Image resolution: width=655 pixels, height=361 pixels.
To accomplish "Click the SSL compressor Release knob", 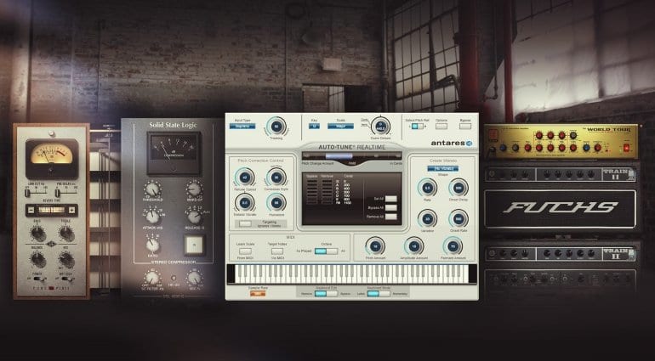I will (194, 217).
